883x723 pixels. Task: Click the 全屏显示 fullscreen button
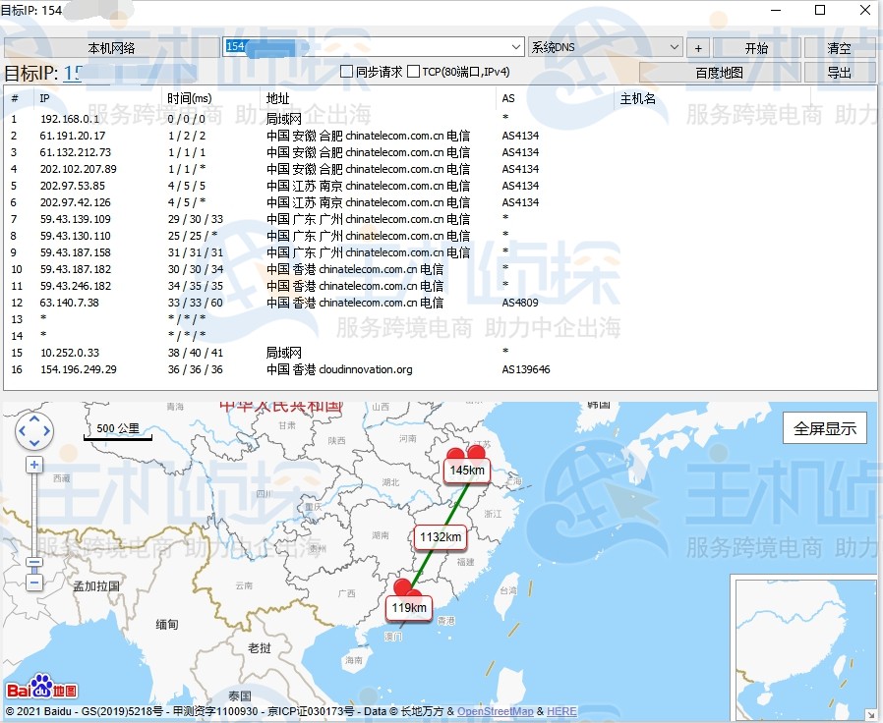824,428
